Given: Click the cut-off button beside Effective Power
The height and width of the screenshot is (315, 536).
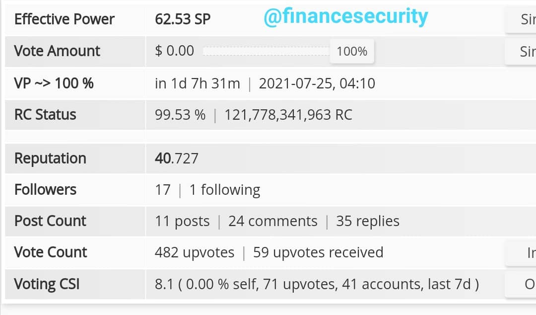Looking at the screenshot, I should click(521, 19).
